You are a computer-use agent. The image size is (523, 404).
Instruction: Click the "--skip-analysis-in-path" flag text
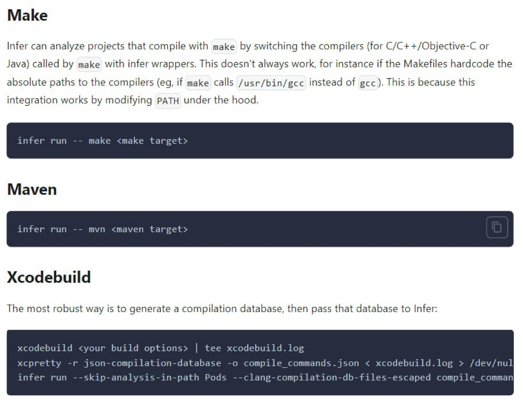pyautogui.click(x=135, y=377)
